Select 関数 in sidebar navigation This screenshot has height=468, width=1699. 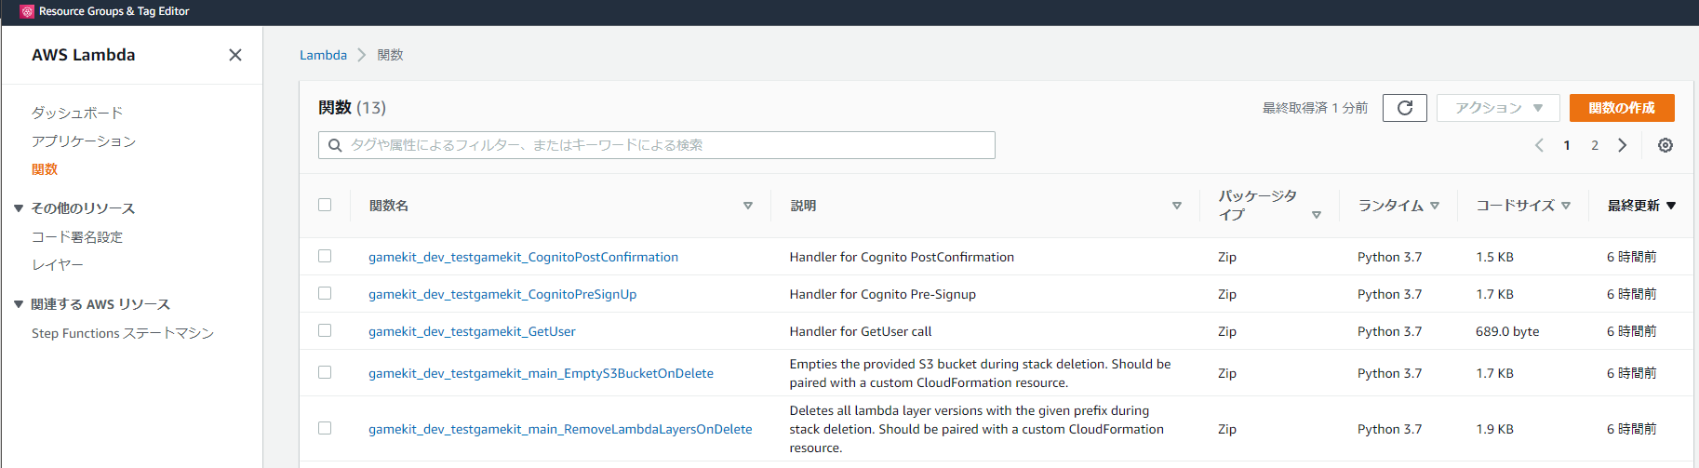tap(45, 169)
